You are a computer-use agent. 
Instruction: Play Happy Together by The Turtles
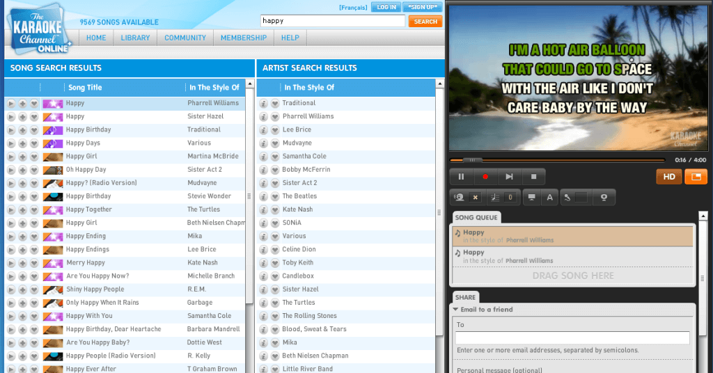11,210
